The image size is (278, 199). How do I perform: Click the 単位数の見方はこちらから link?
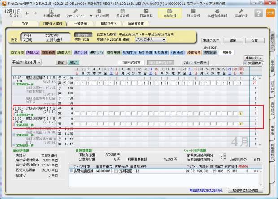click(x=206, y=190)
